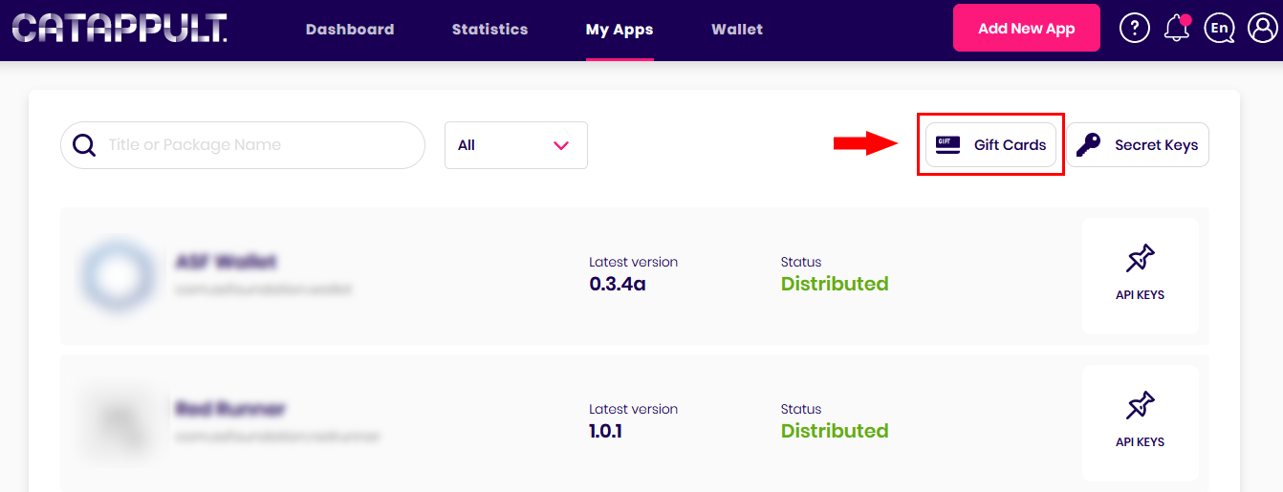Open the En language selector icon
The height and width of the screenshot is (492, 1283).
point(1219,29)
